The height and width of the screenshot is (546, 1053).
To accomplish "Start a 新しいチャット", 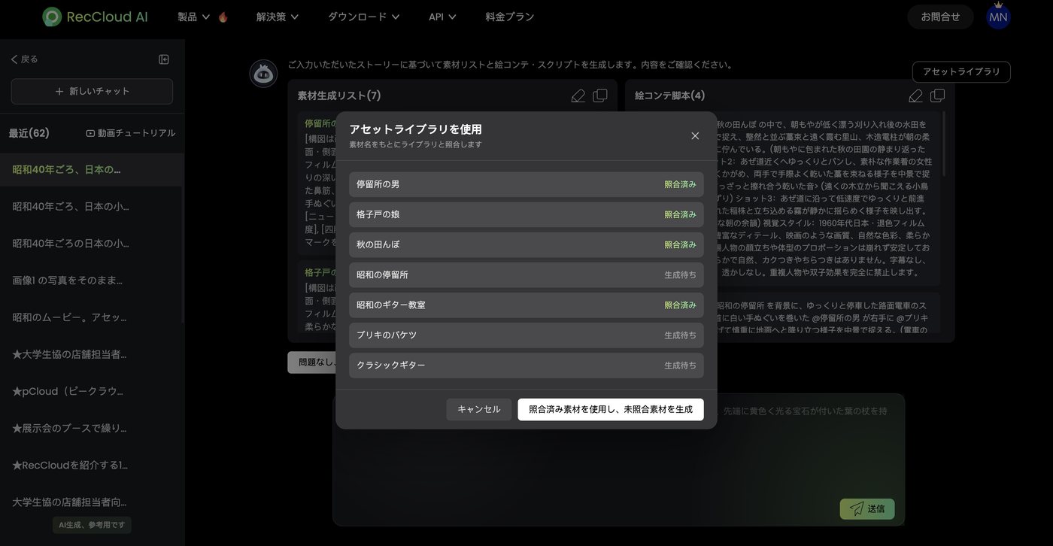I will (x=92, y=92).
